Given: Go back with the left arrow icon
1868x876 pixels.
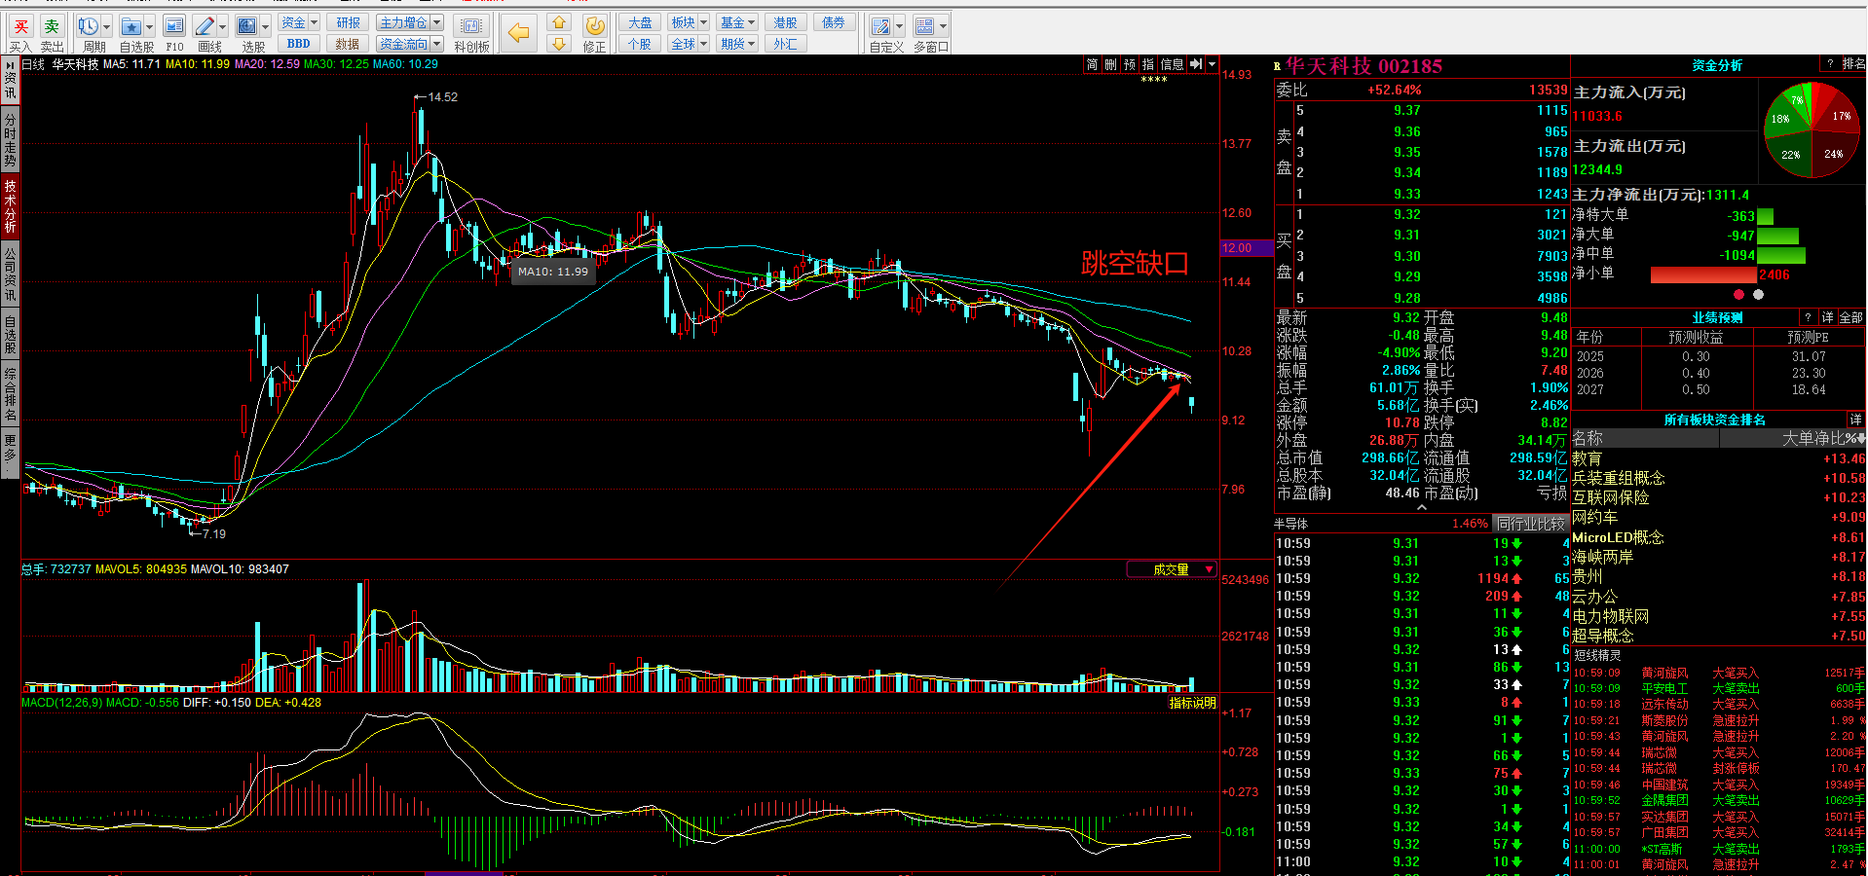Looking at the screenshot, I should click(x=519, y=33).
